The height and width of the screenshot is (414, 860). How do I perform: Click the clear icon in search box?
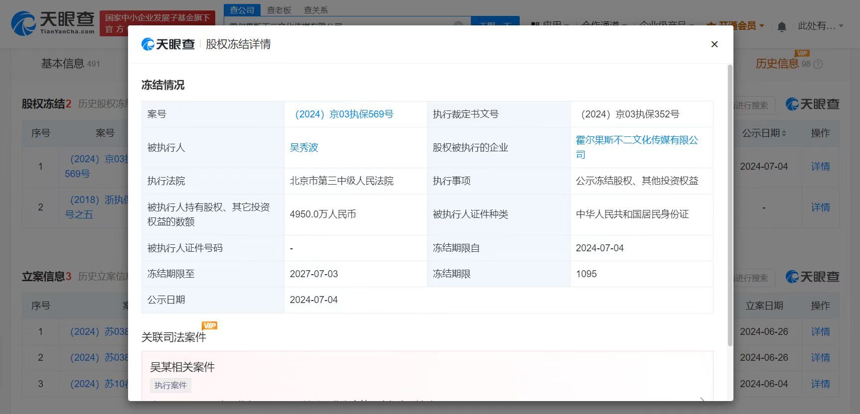pos(458,24)
